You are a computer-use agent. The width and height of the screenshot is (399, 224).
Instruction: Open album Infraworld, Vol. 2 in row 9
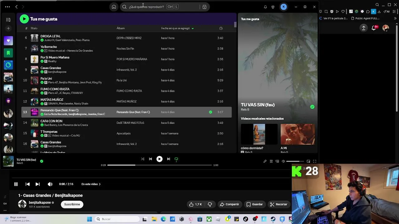[x=127, y=70]
